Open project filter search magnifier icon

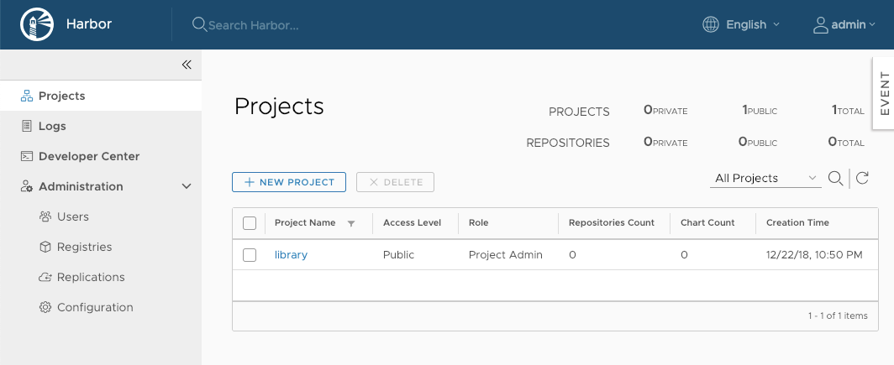click(x=835, y=178)
